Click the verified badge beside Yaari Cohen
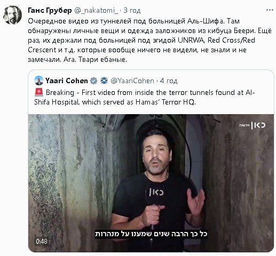This screenshot has width=276, height=256. click(94, 81)
